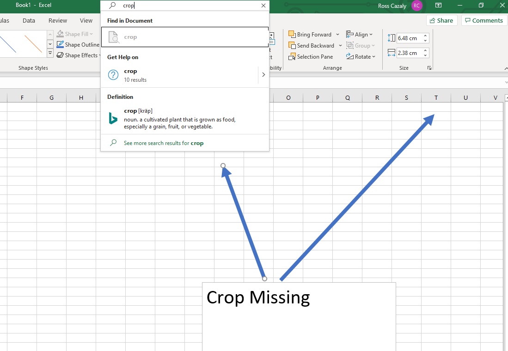
Task: Select column Q header
Action: point(348,97)
